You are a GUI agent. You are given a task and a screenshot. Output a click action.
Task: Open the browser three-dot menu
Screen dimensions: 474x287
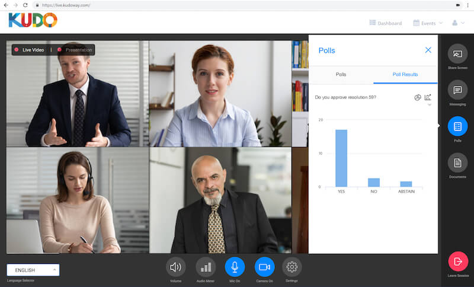[467, 5]
